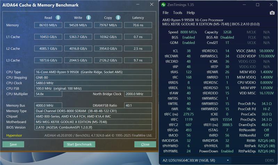Open the Help menu in ZenTimings
This screenshot has height=165, width=278.
(x=190, y=13)
